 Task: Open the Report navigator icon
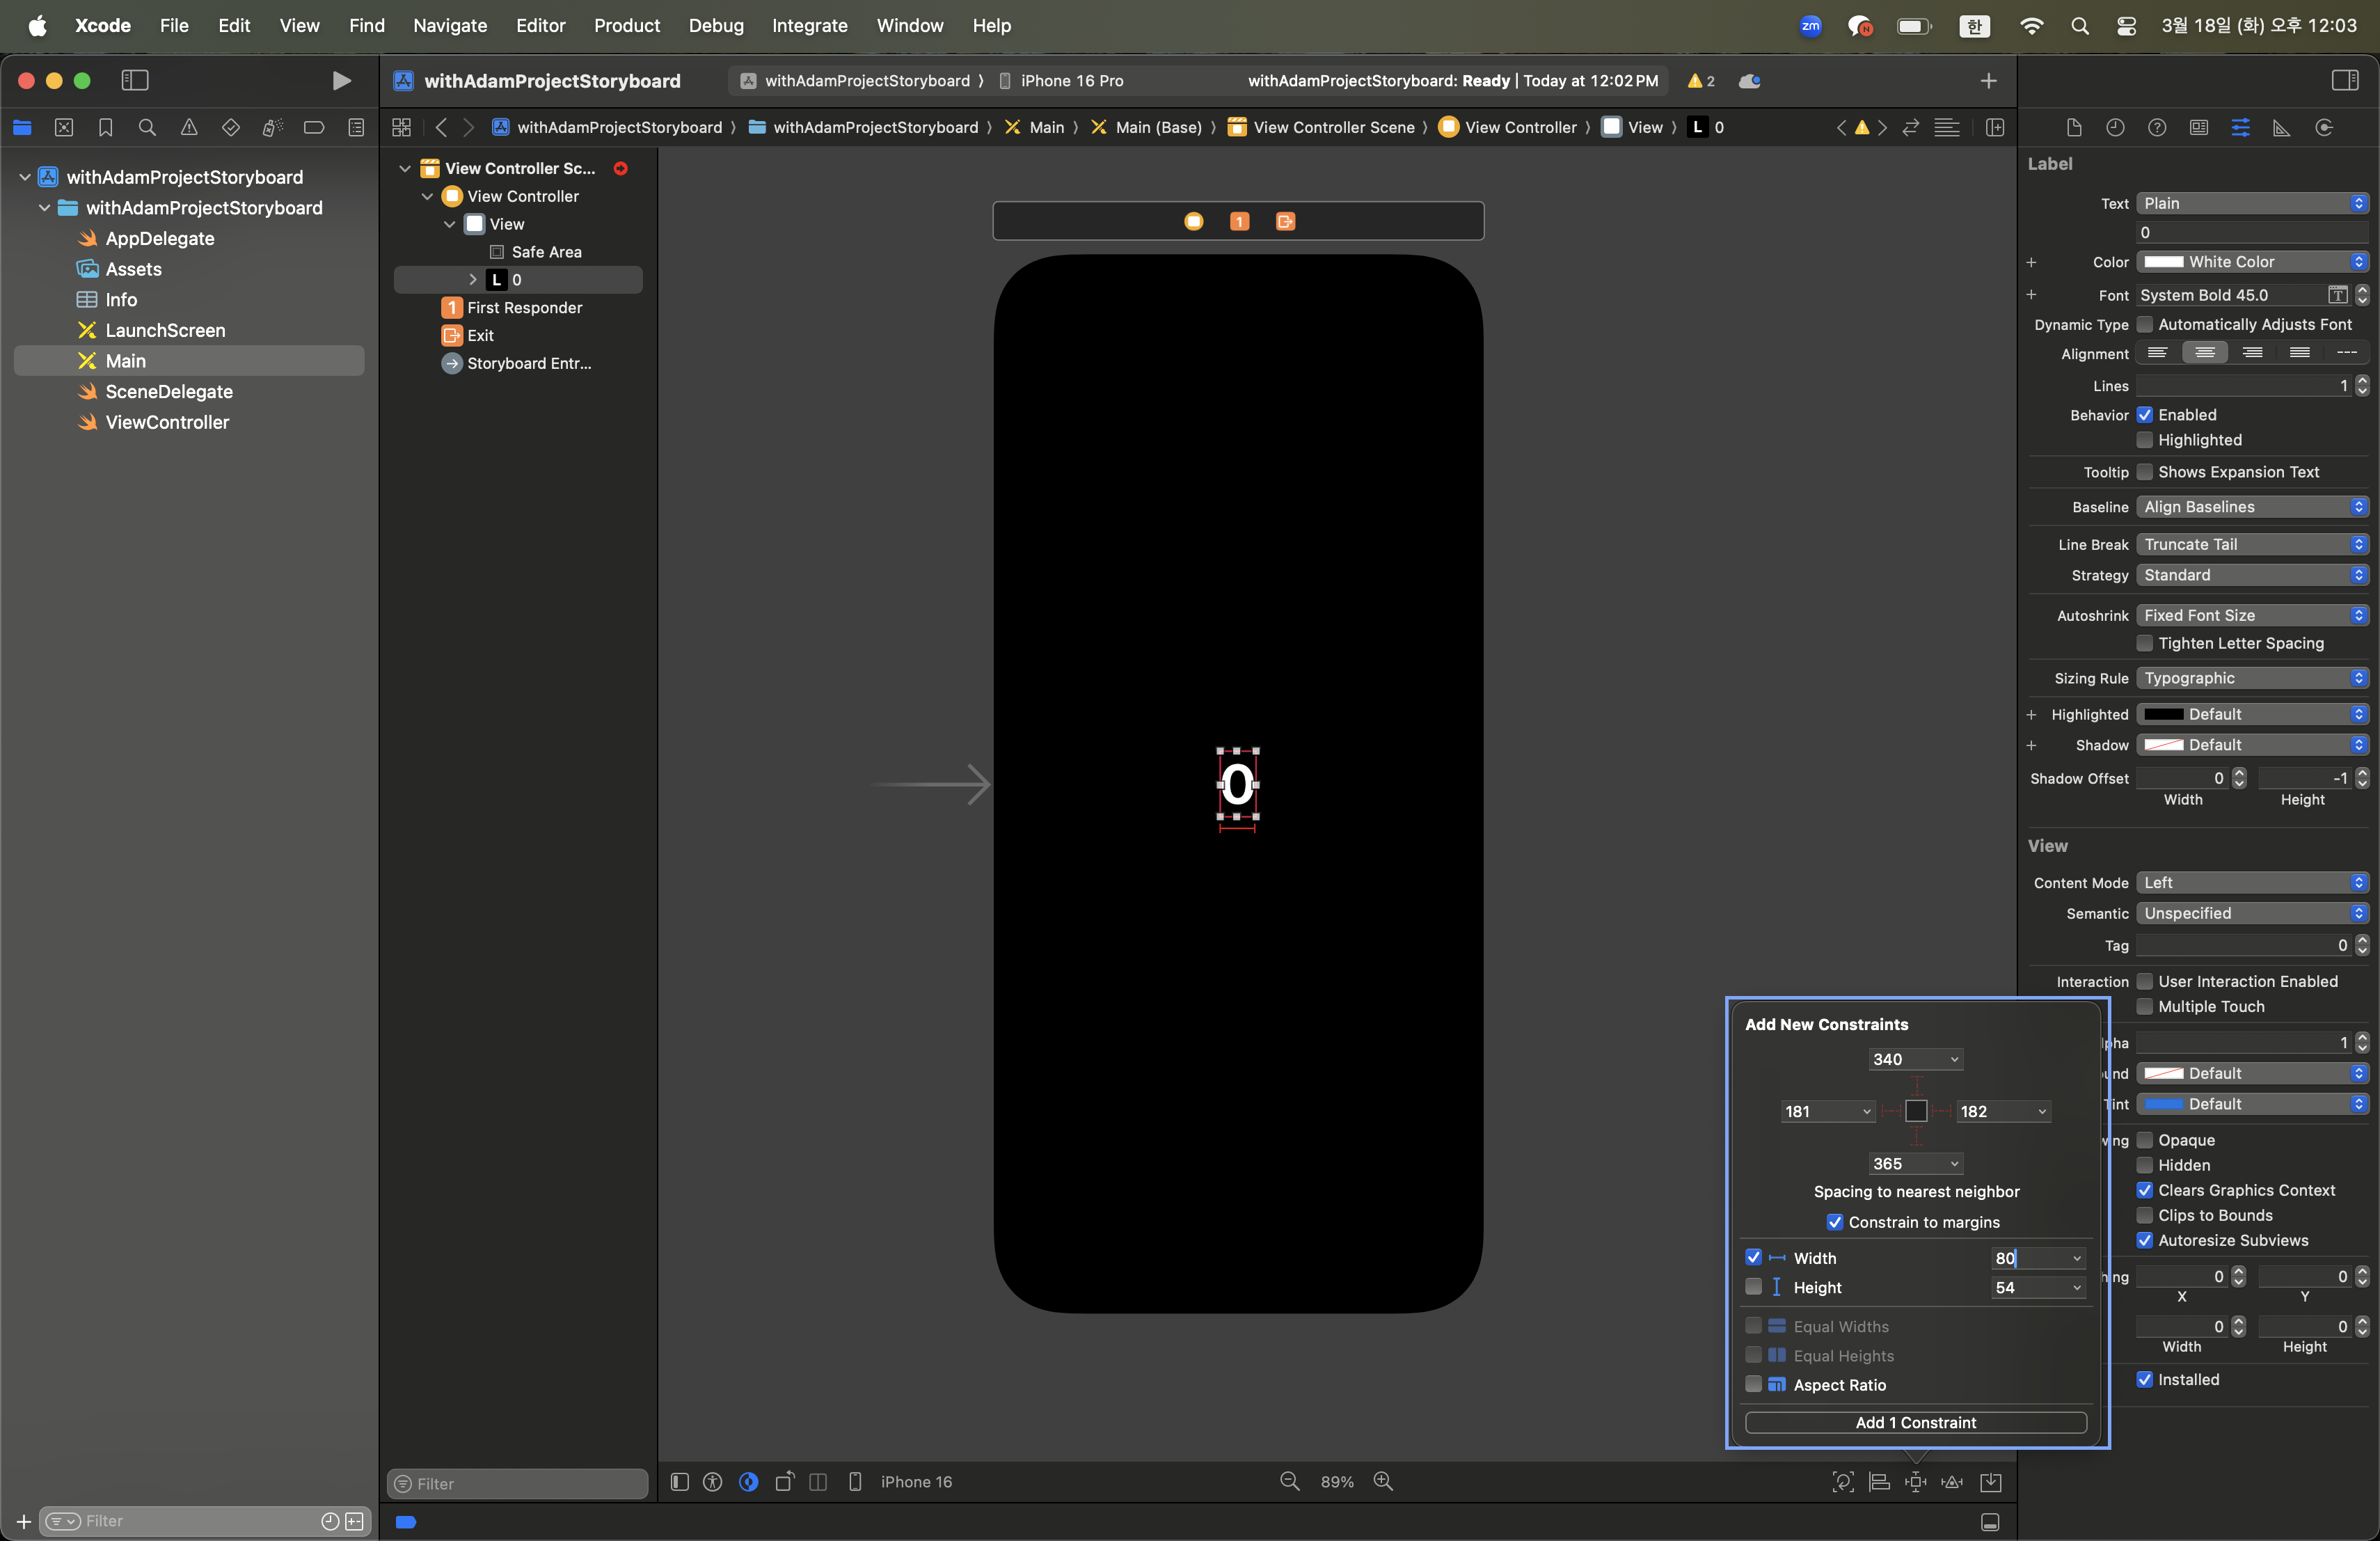(356, 127)
